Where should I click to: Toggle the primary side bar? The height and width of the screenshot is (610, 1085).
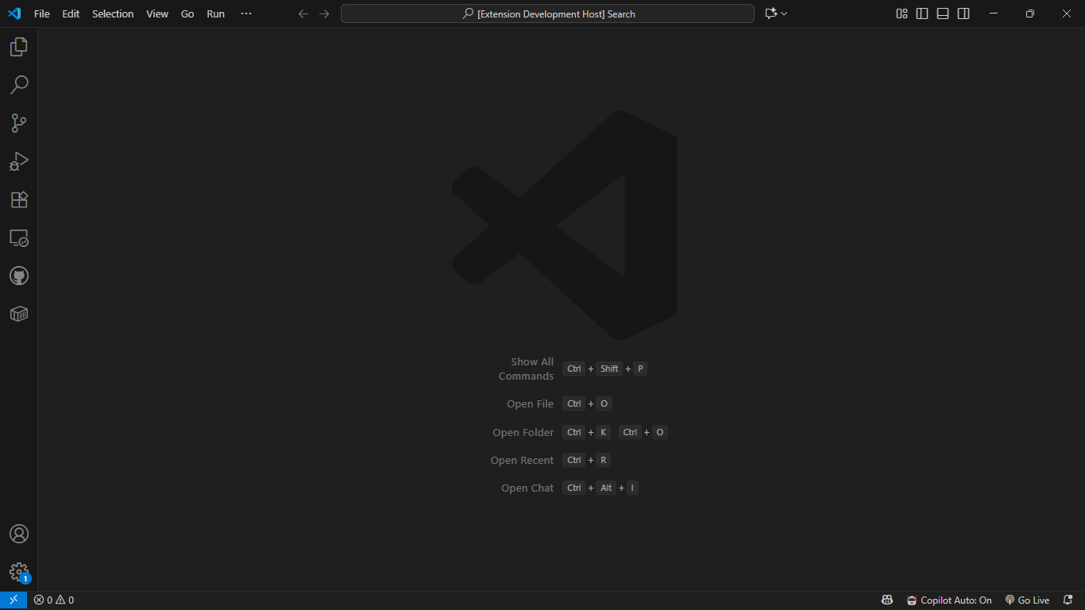tap(922, 14)
